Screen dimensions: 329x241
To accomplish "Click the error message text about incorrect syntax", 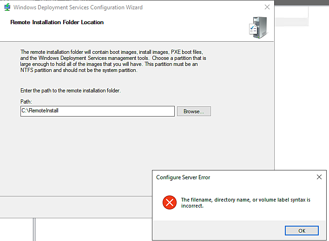I will pyautogui.click(x=246, y=202).
